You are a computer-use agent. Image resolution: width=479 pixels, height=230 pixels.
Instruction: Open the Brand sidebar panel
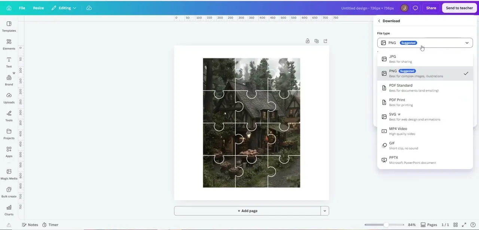[9, 80]
